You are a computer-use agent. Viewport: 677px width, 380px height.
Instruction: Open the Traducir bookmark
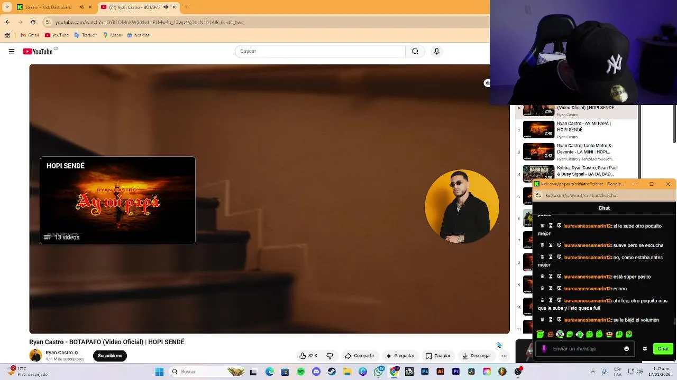click(x=86, y=35)
